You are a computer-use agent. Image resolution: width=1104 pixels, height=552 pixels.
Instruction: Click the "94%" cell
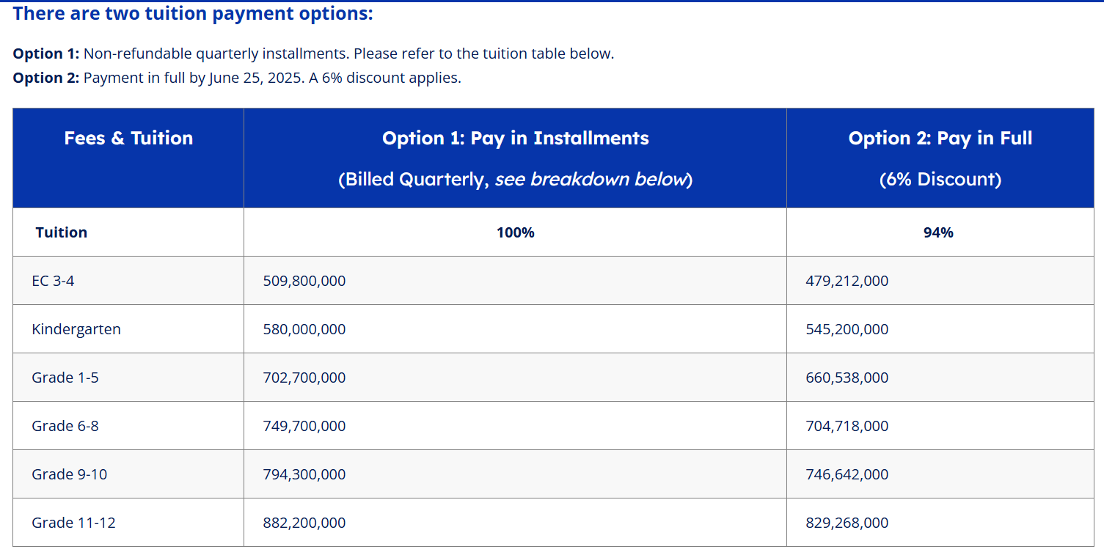click(x=939, y=232)
